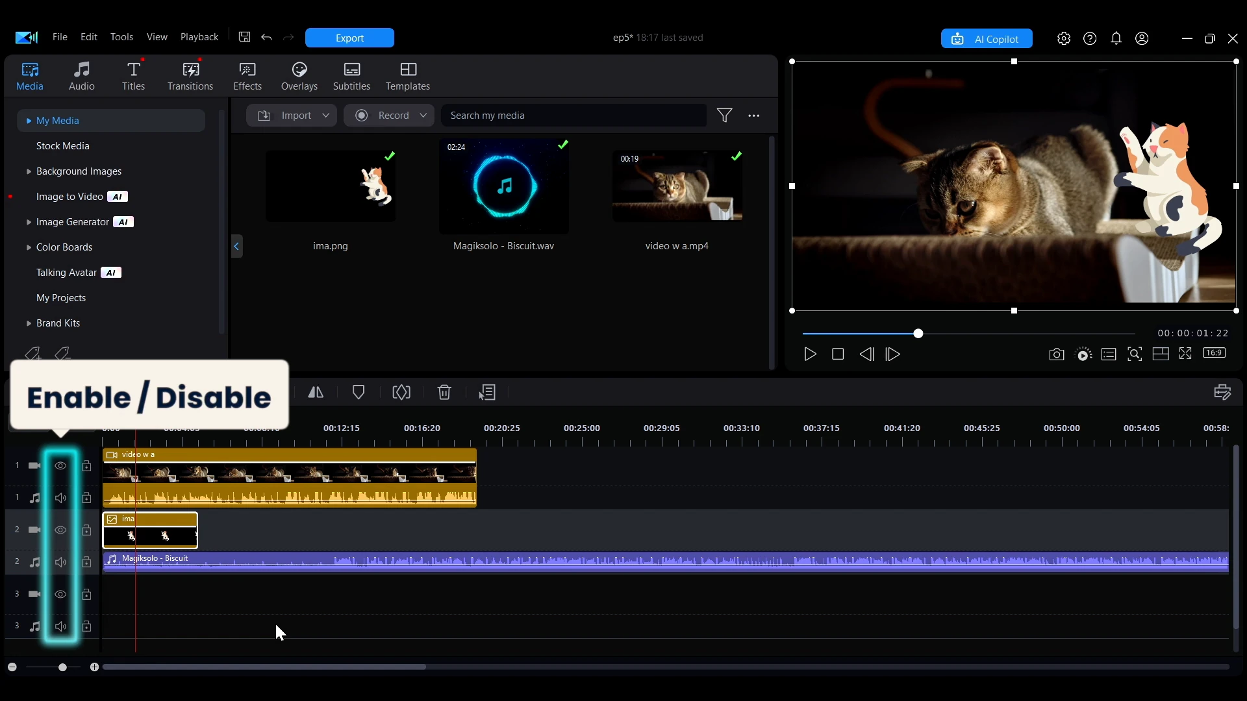The image size is (1247, 701).
Task: Launch AI Copilot
Action: tap(987, 39)
